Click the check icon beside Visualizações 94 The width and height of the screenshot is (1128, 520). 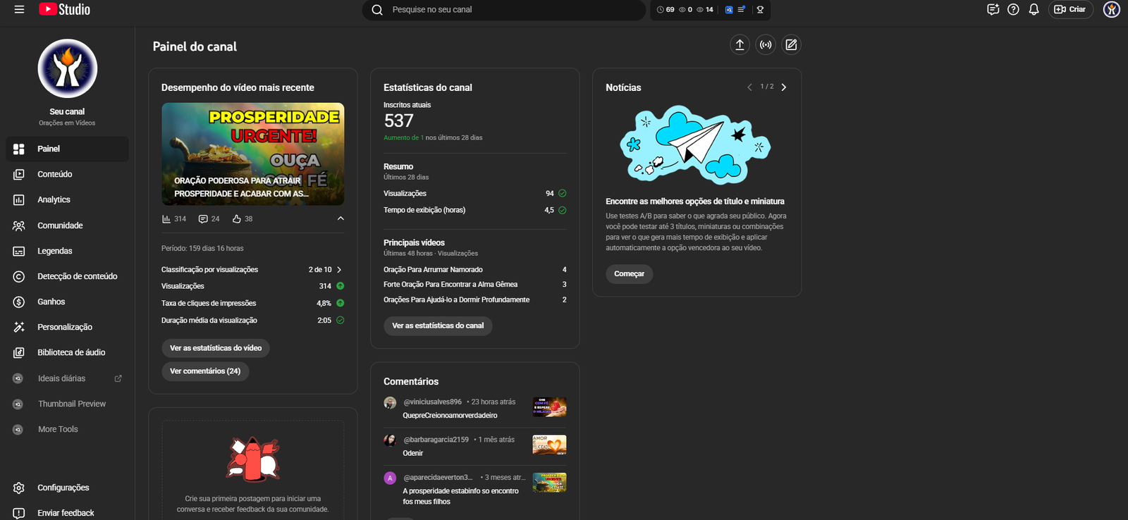tap(563, 193)
